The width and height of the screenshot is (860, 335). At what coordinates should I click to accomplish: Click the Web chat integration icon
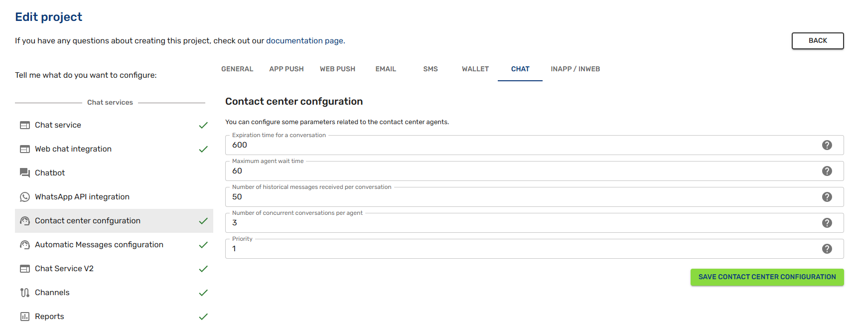25,149
